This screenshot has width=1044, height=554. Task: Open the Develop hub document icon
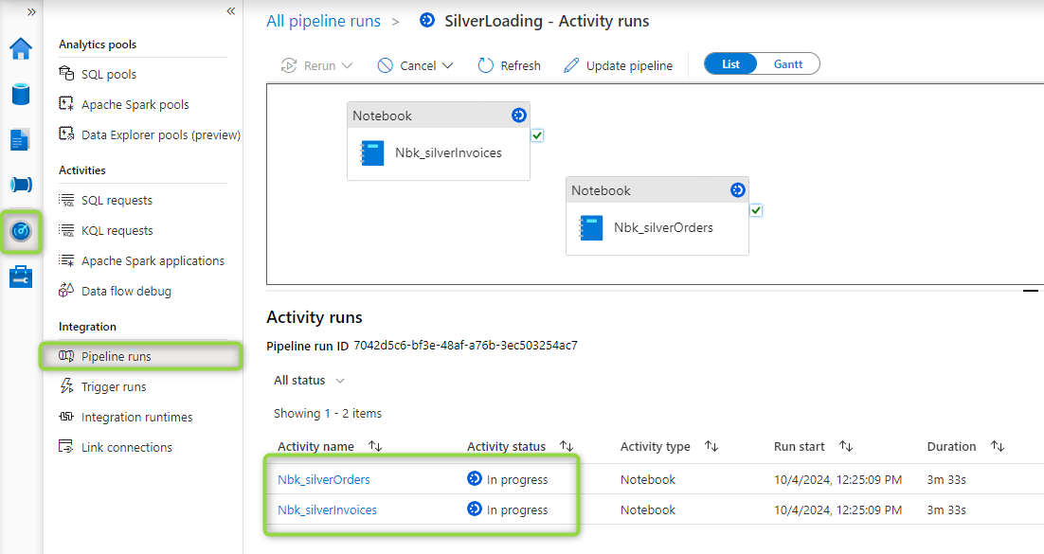pyautogui.click(x=20, y=140)
